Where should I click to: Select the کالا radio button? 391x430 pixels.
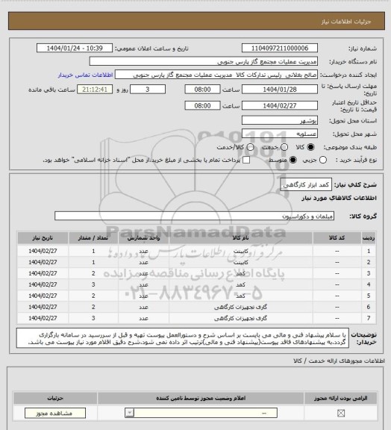coord(310,147)
